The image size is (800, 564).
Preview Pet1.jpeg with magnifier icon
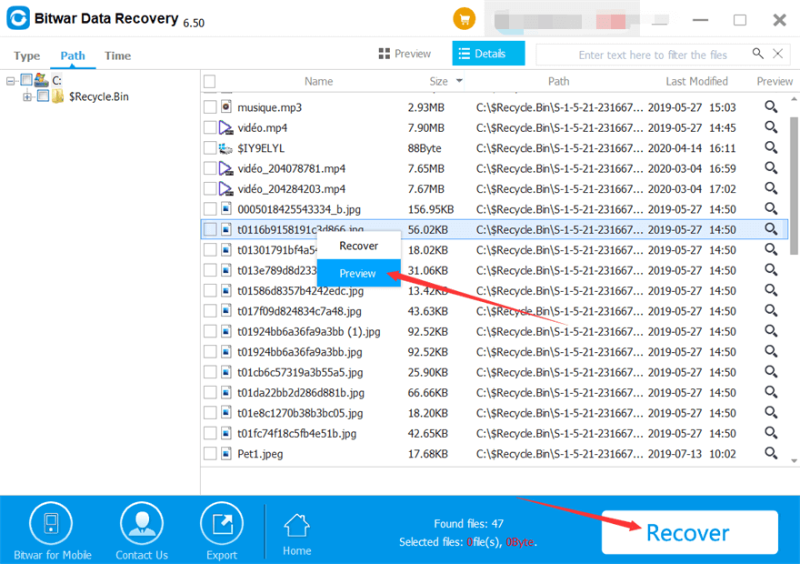[x=770, y=453]
